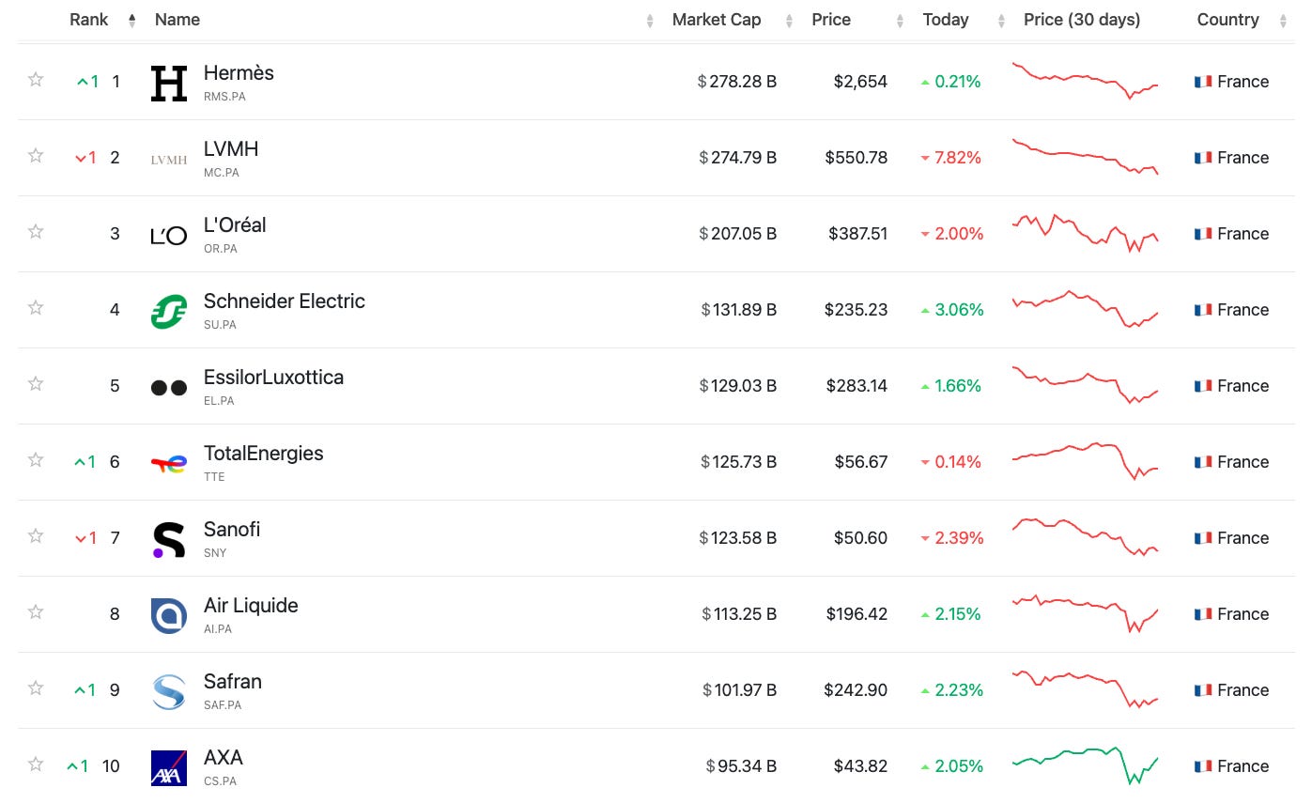Click the Safran logo icon

pos(169,692)
